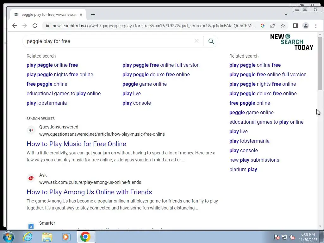Click the Ask site favicon
Image resolution: width=324 pixels, height=243 pixels.
[31, 178]
